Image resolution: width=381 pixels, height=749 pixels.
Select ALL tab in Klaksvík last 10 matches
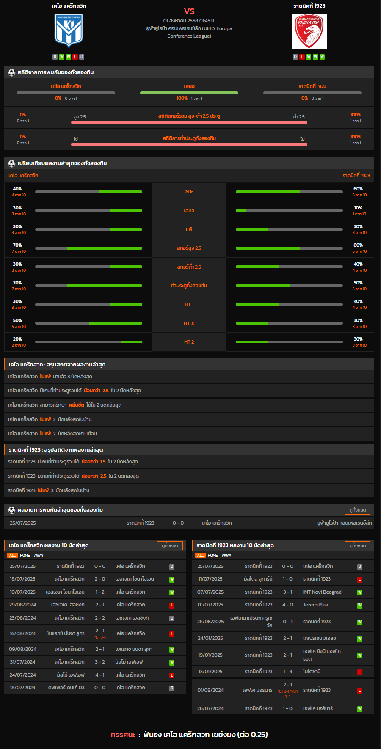pyautogui.click(x=12, y=556)
